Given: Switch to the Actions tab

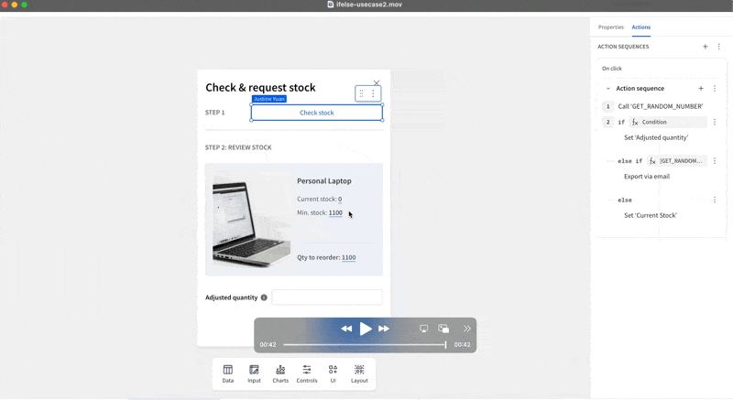Looking at the screenshot, I should pos(641,27).
